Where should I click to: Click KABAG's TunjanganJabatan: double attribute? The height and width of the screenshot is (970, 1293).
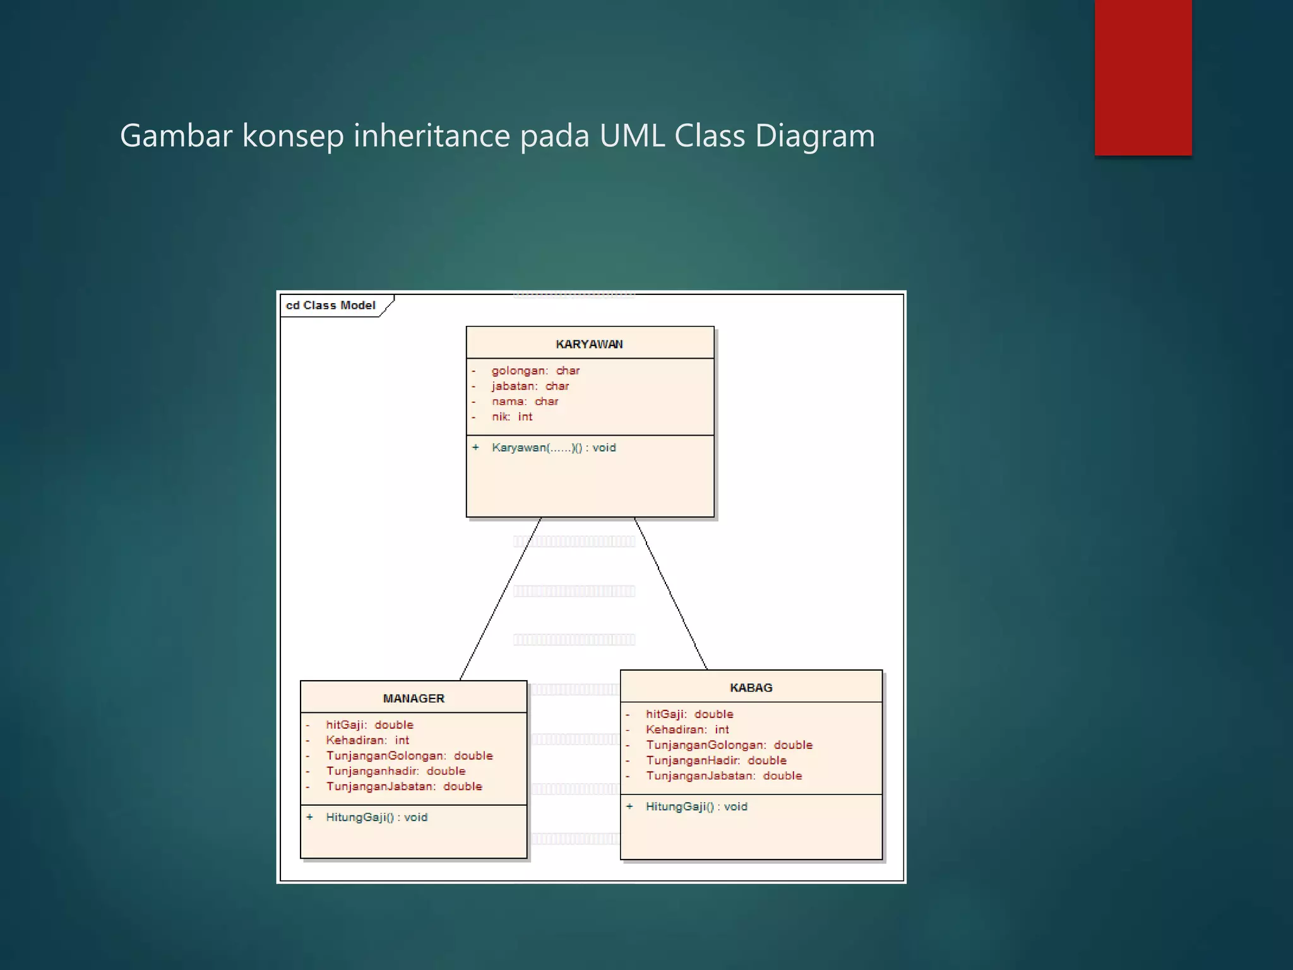point(724,775)
